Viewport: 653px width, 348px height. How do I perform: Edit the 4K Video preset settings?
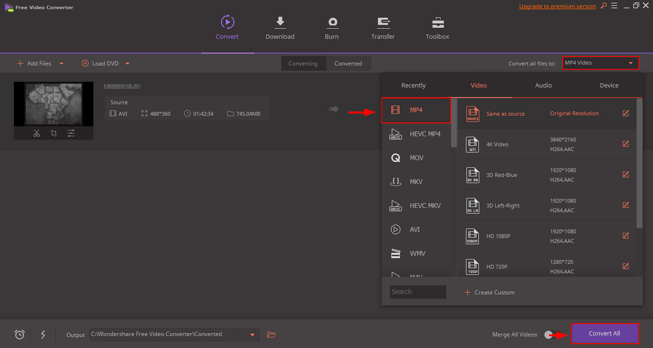625,144
